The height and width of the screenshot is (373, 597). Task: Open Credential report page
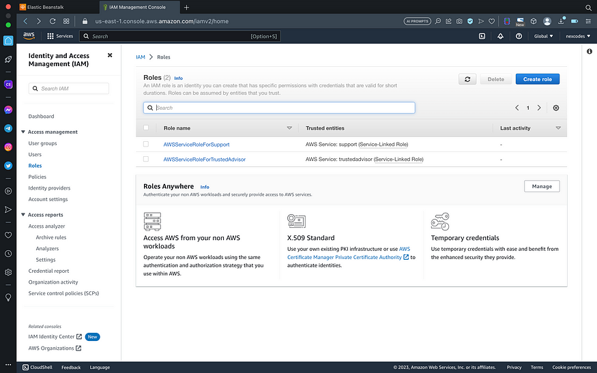(48, 271)
